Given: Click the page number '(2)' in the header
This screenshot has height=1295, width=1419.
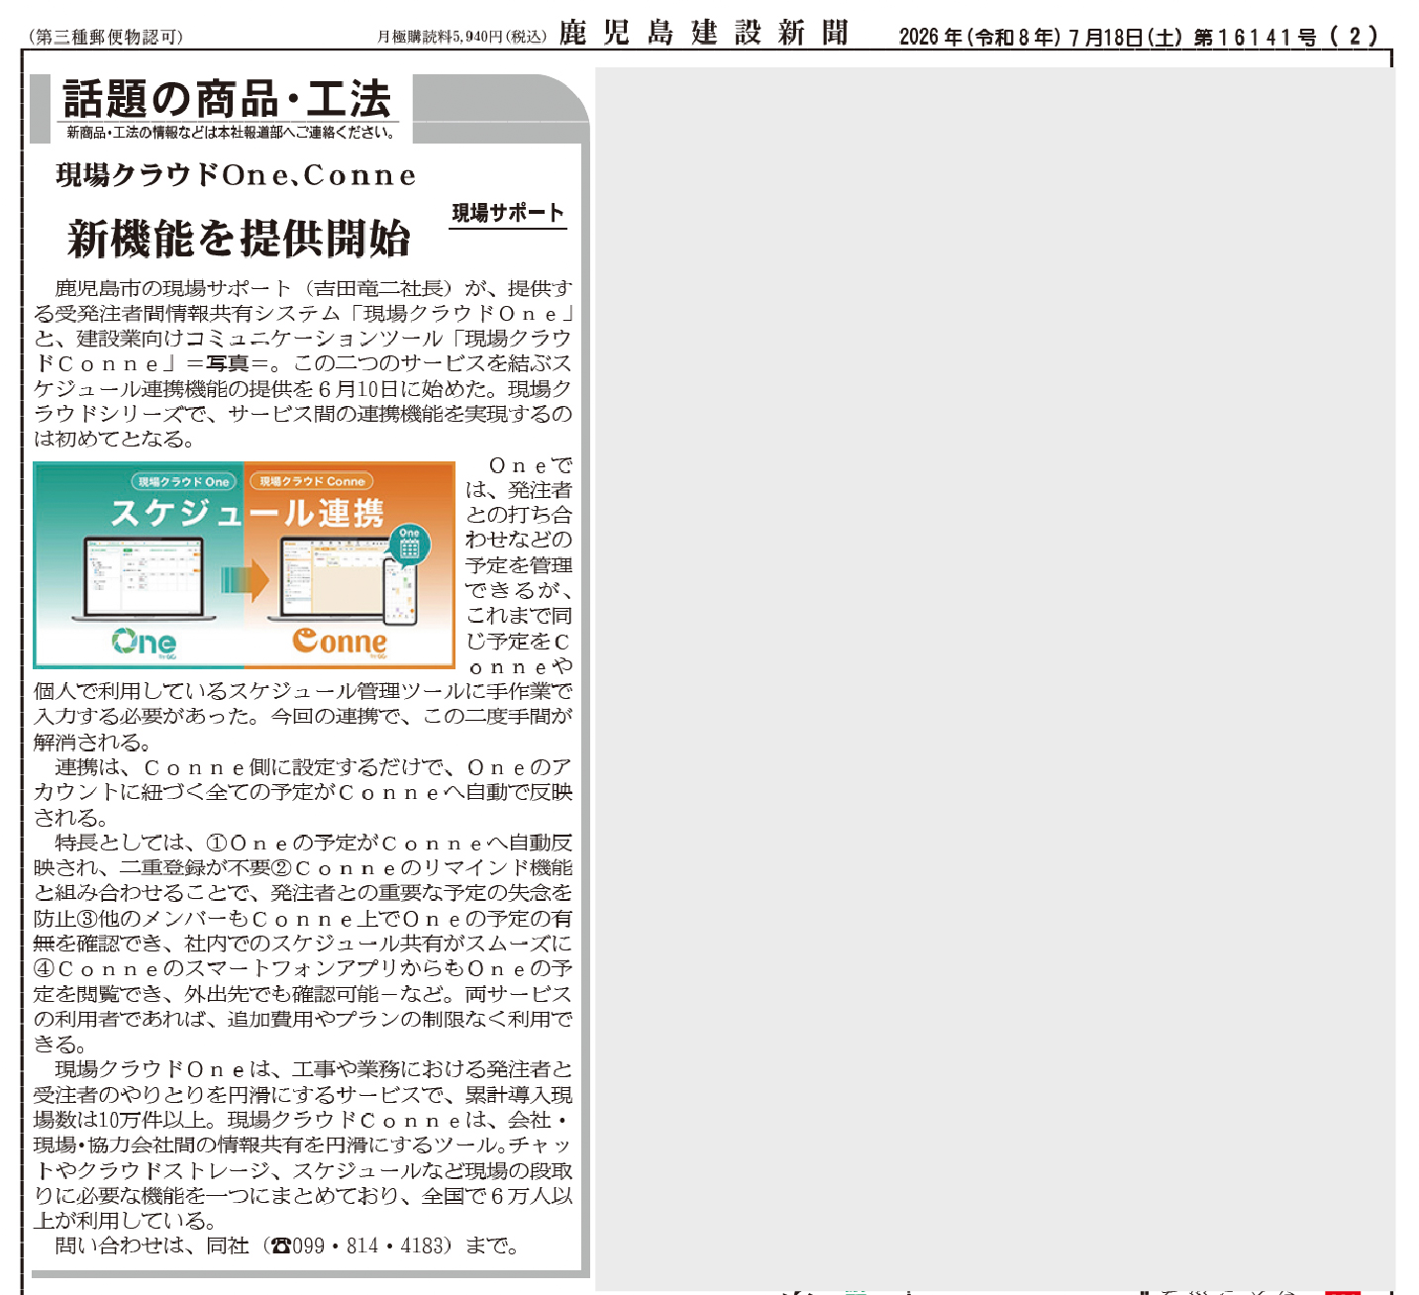Looking at the screenshot, I should [x=1354, y=37].
